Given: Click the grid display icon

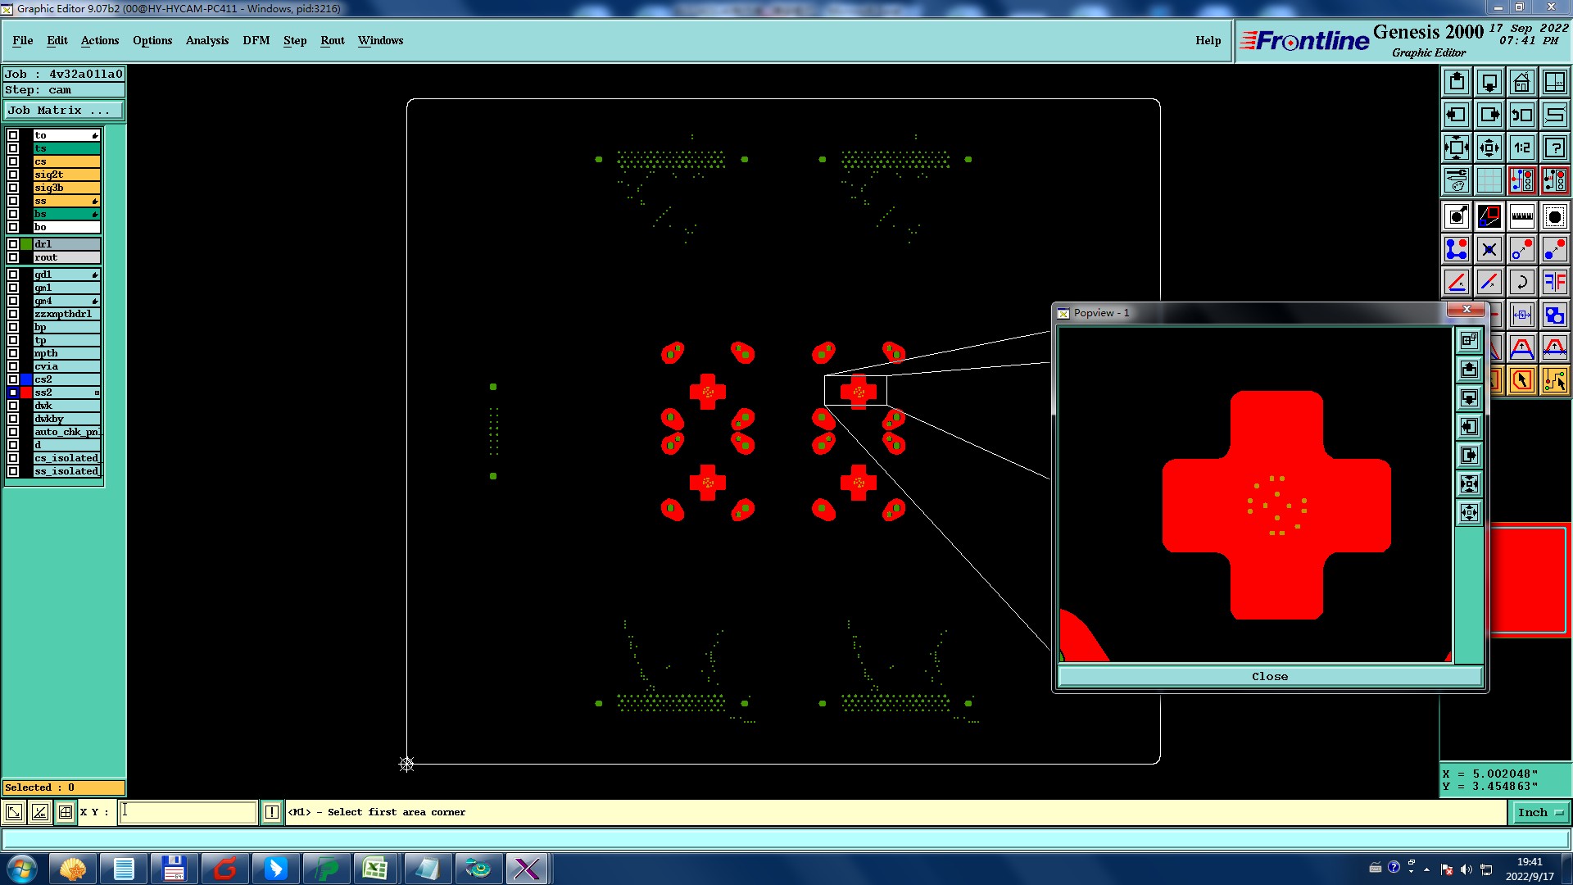Looking at the screenshot, I should 1489,180.
